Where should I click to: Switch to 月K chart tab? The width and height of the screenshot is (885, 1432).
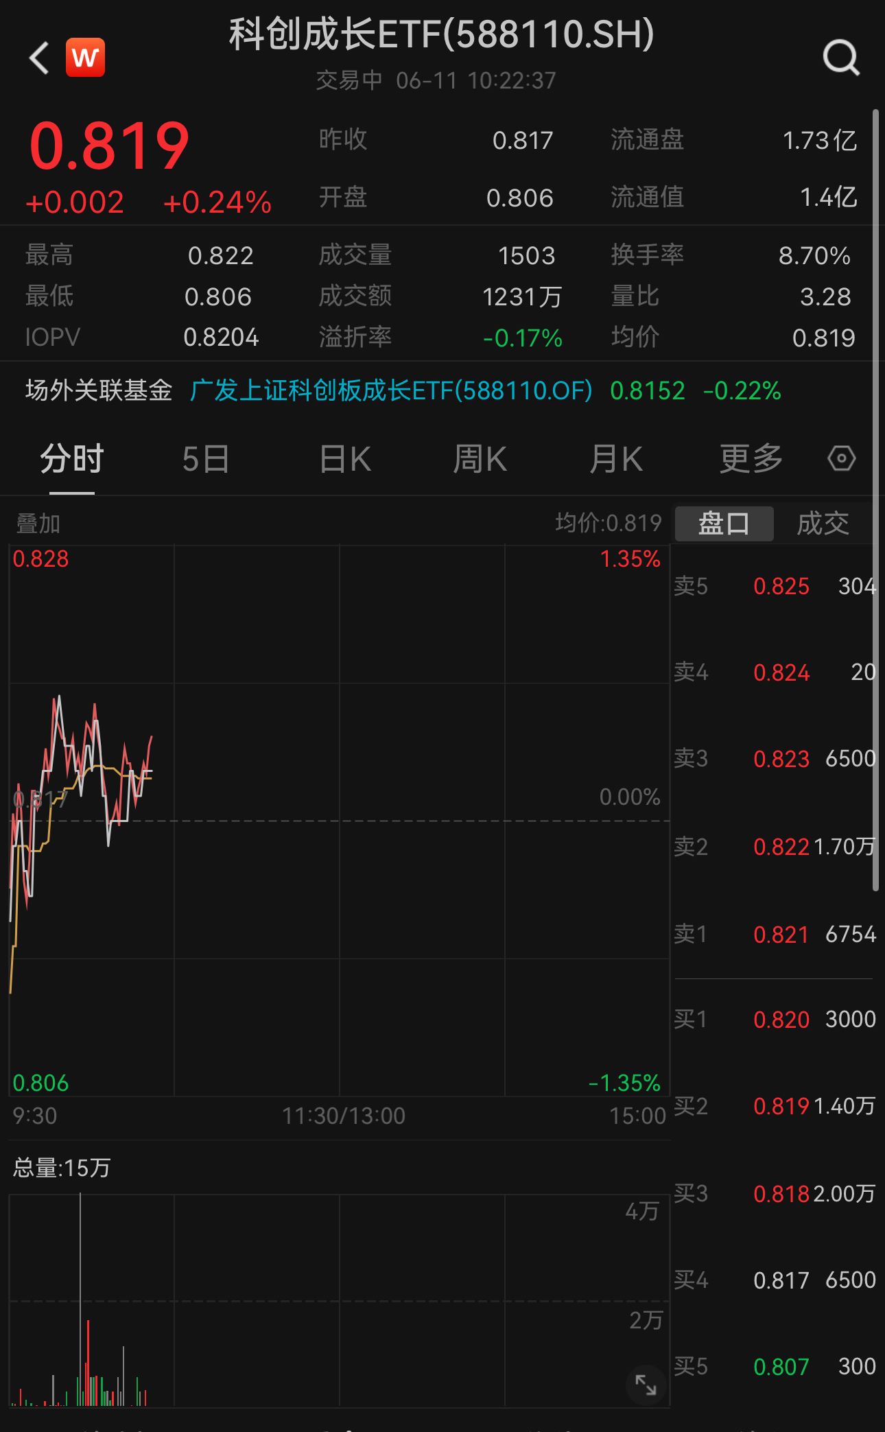[615, 458]
